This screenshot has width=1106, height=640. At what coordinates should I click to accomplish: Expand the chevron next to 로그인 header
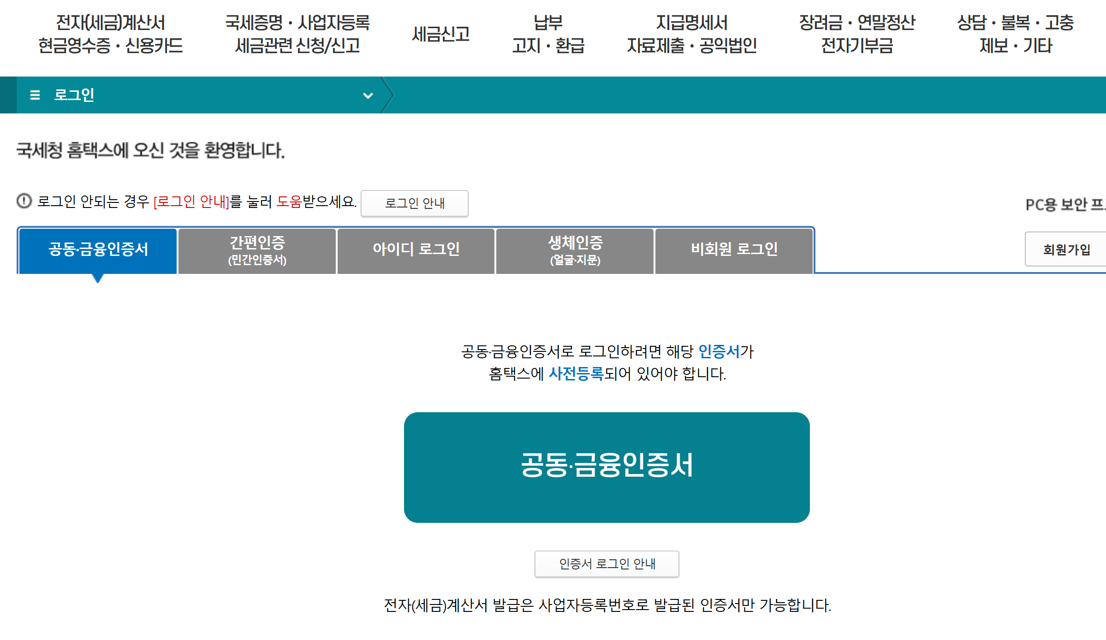click(x=368, y=95)
